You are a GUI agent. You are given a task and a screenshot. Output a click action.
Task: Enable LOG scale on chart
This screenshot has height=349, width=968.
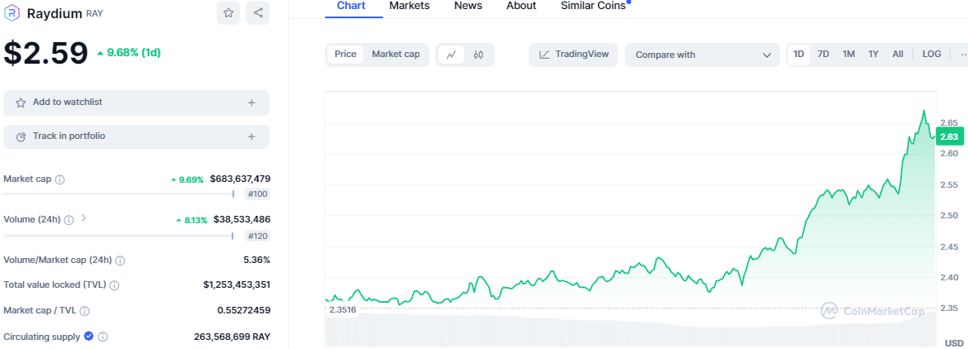point(932,55)
